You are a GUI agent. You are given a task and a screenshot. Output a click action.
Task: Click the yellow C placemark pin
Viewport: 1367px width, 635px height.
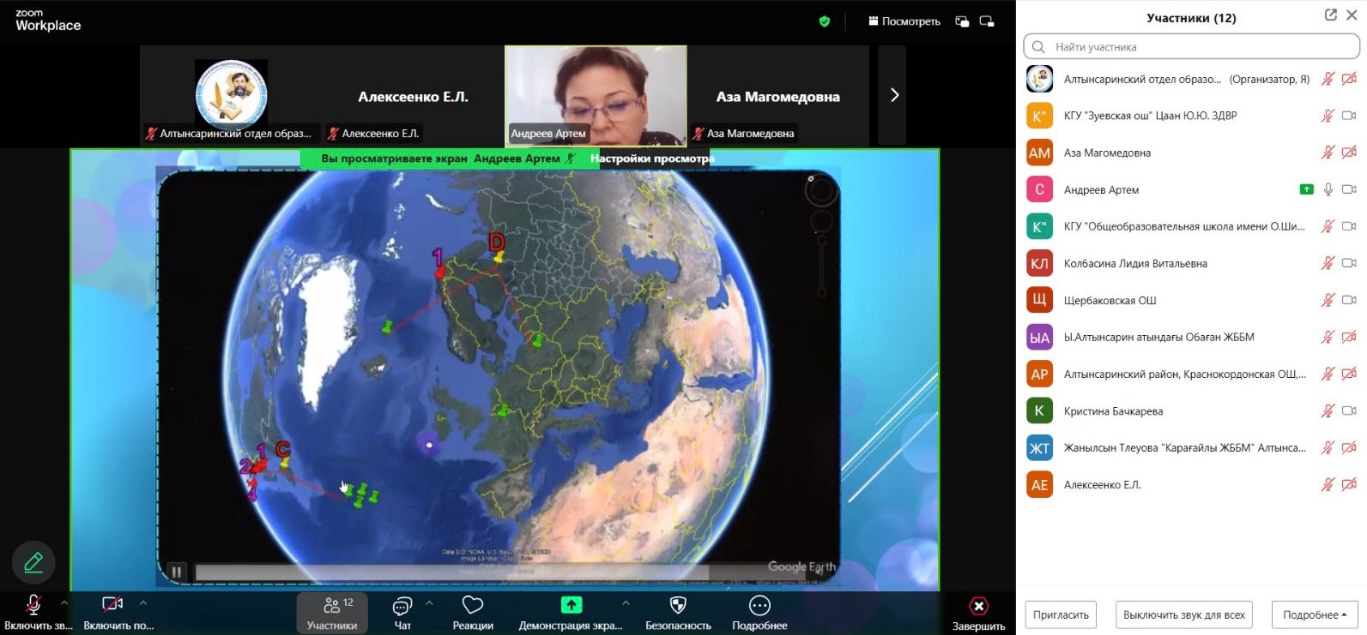(x=285, y=462)
